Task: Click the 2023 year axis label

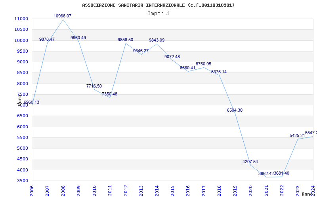Action: 298,191
